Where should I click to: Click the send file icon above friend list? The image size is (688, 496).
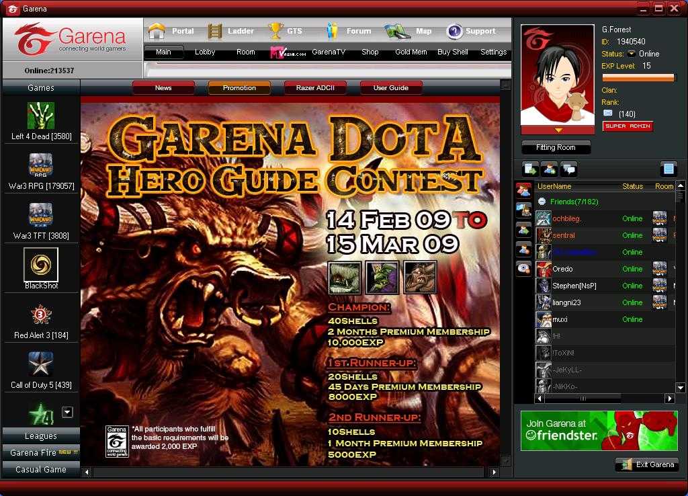531,169
